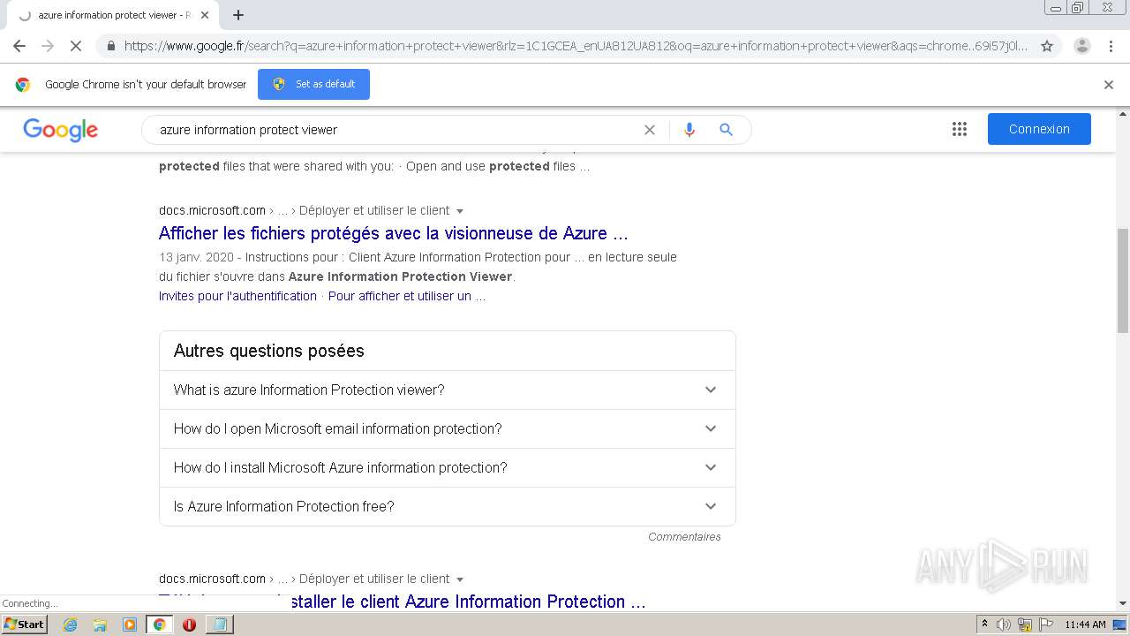Go back to the previous page
This screenshot has width=1130, height=636.
pos(19,46)
